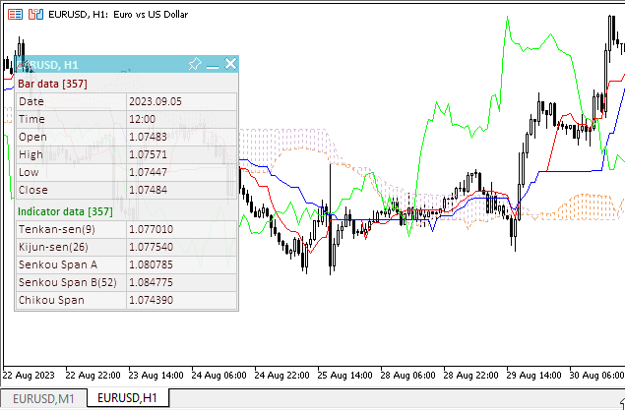625x410 pixels.
Task: Click the Tenkan-sen(9) value 1.077010
Action: (x=151, y=229)
